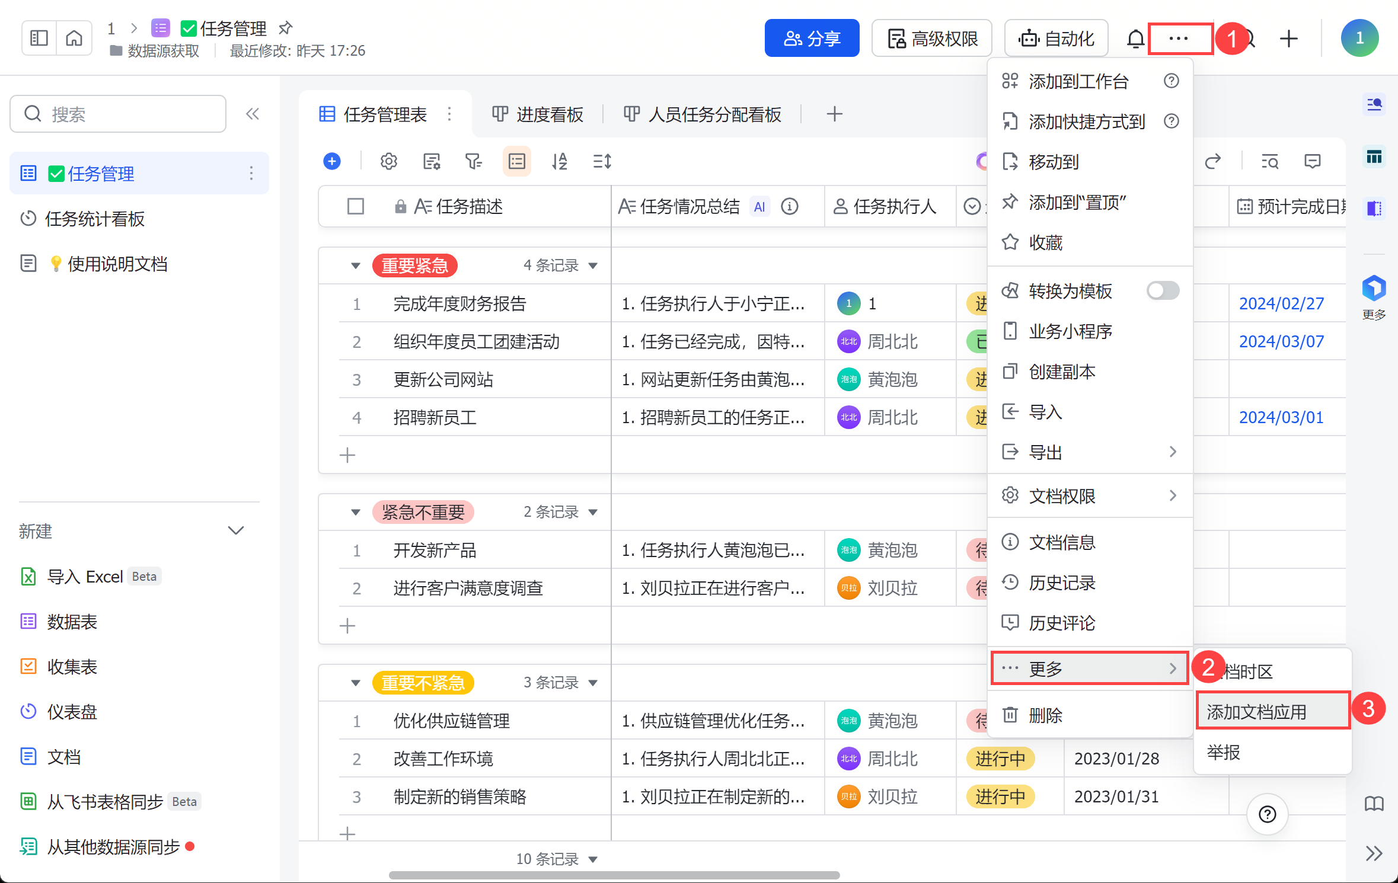Click the plus icon in top bar

click(1288, 39)
